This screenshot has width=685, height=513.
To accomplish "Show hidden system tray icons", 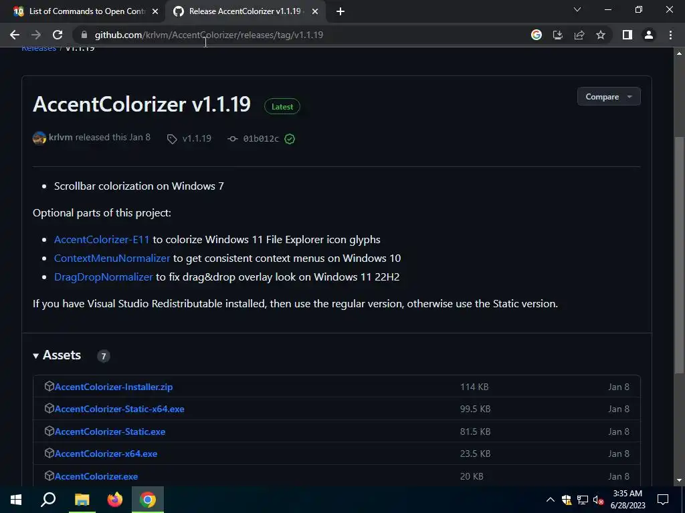I will tap(551, 500).
